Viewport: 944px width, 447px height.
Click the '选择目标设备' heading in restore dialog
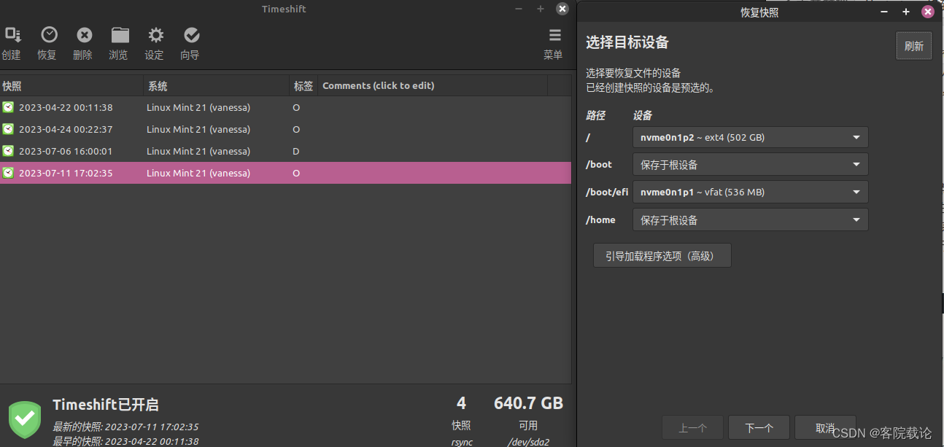point(627,42)
